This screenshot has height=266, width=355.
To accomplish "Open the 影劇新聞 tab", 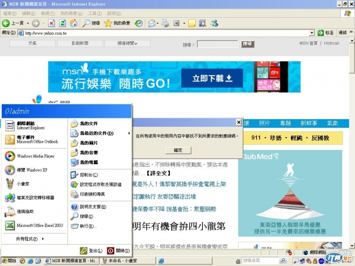I will tap(80, 43).
